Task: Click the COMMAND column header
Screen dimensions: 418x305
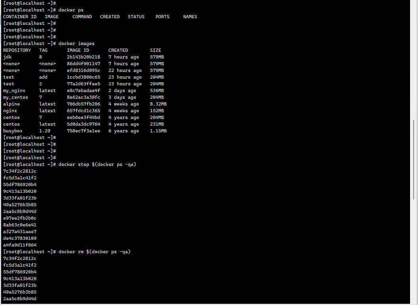Action: tap(82, 17)
